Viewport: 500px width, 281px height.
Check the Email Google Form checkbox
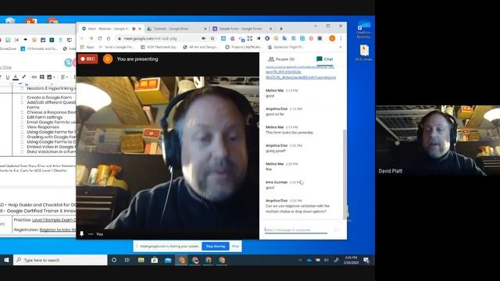click(22, 122)
